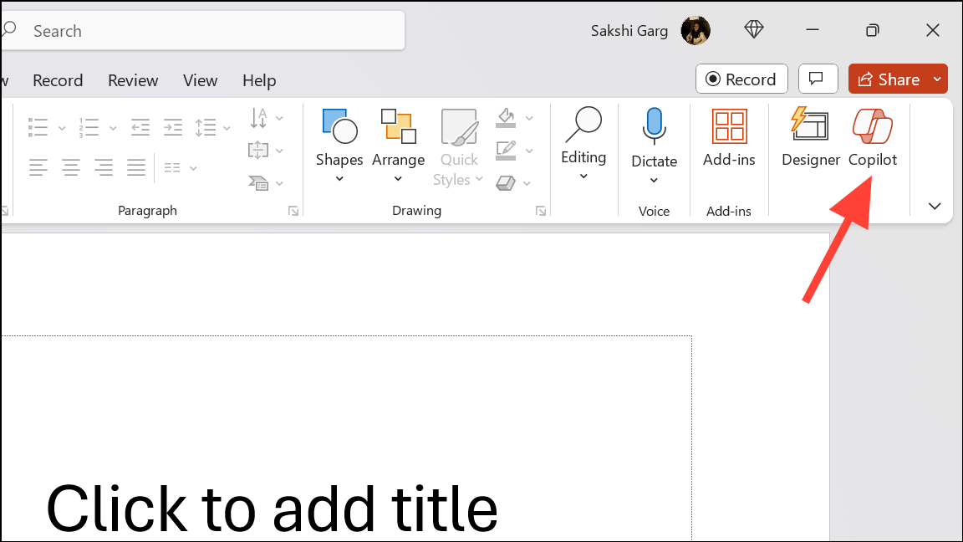Image resolution: width=963 pixels, height=542 pixels.
Task: Start recording with the Record button
Action: pyautogui.click(x=741, y=79)
